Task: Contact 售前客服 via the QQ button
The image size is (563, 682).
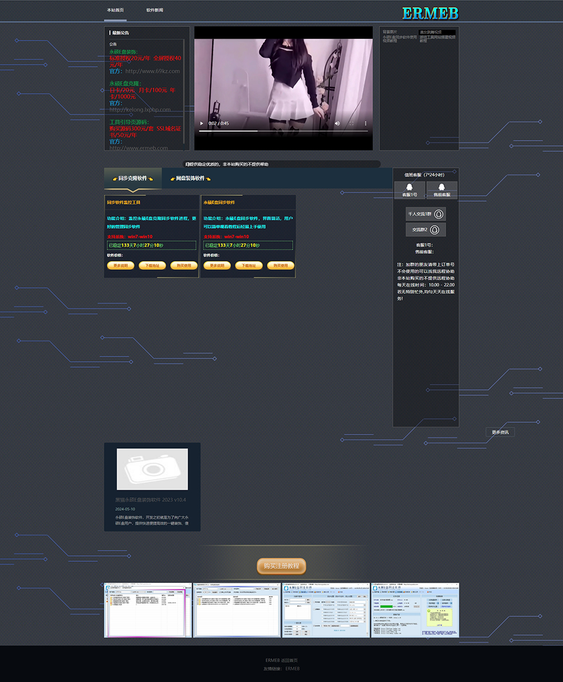Action: pos(442,190)
